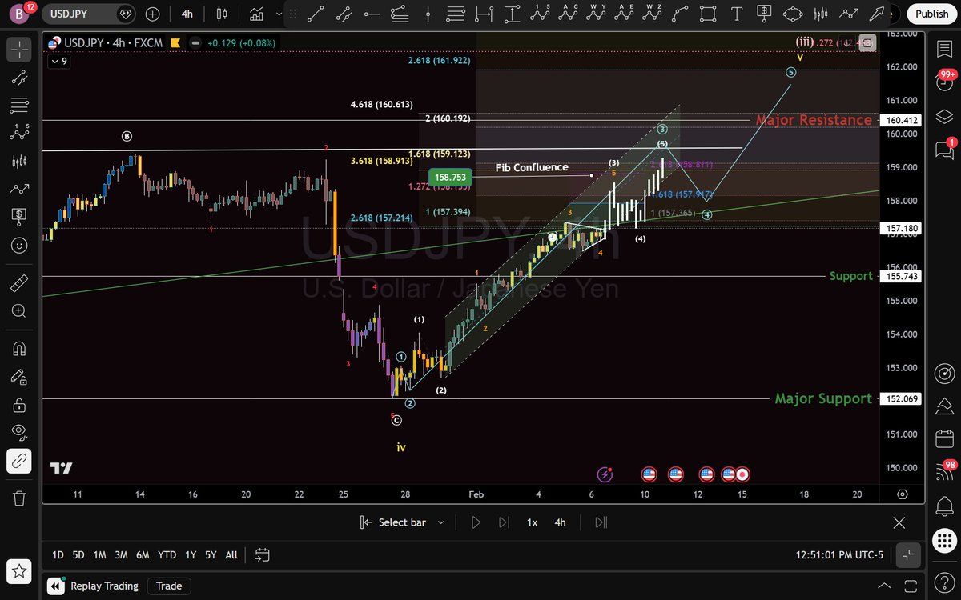Pick vertical line from favorites toolbar

pos(428,14)
